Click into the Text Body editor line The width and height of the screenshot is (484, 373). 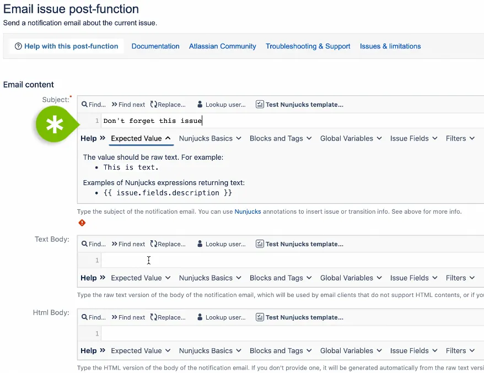pos(293,260)
